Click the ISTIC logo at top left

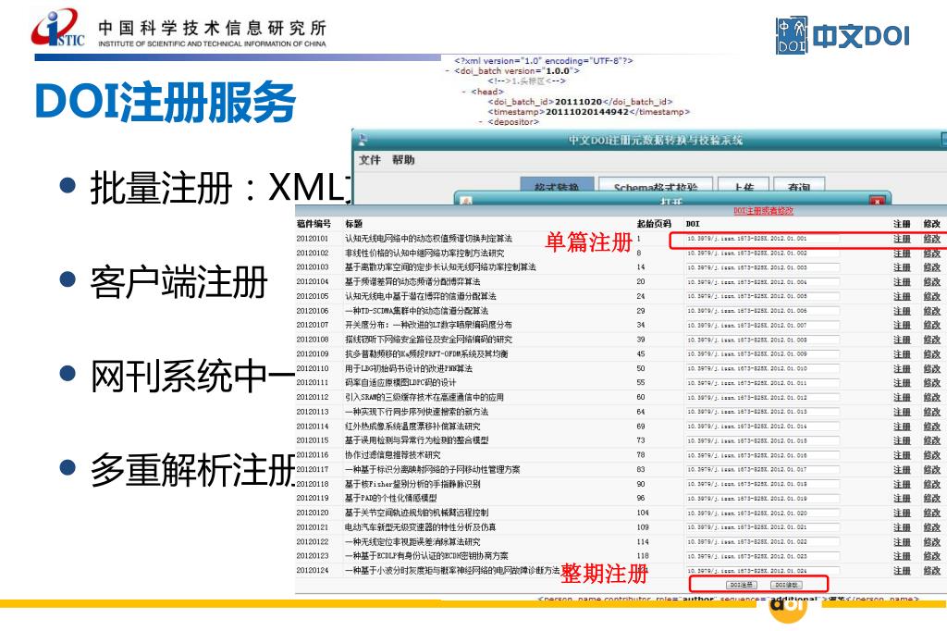click(58, 28)
